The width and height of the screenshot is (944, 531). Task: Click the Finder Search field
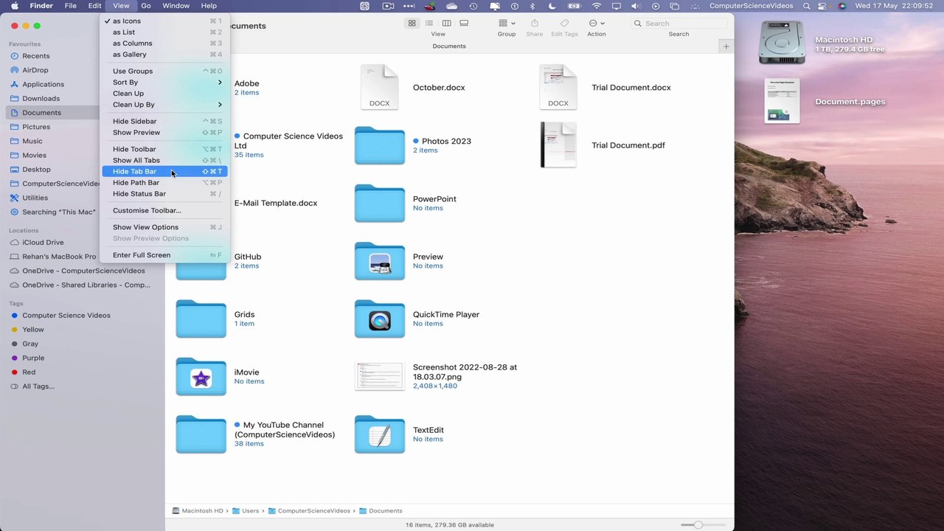(678, 24)
